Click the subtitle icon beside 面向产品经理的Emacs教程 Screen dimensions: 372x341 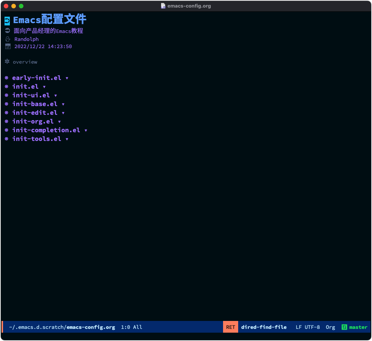click(7, 30)
